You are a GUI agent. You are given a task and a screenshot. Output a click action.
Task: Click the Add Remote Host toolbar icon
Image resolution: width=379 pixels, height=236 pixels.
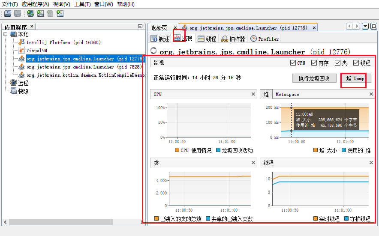[x=30, y=14]
